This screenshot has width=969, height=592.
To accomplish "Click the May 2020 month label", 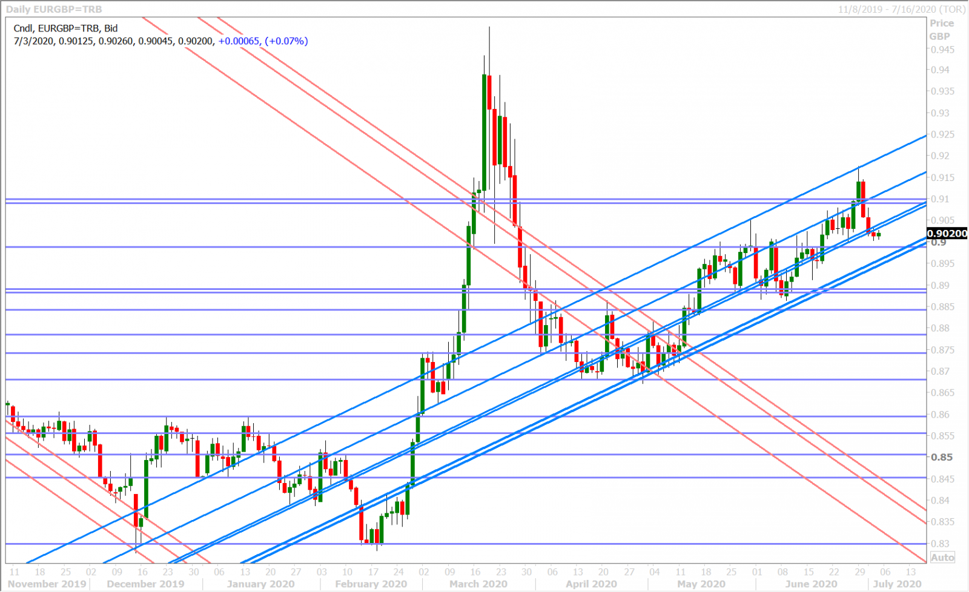I will [701, 584].
